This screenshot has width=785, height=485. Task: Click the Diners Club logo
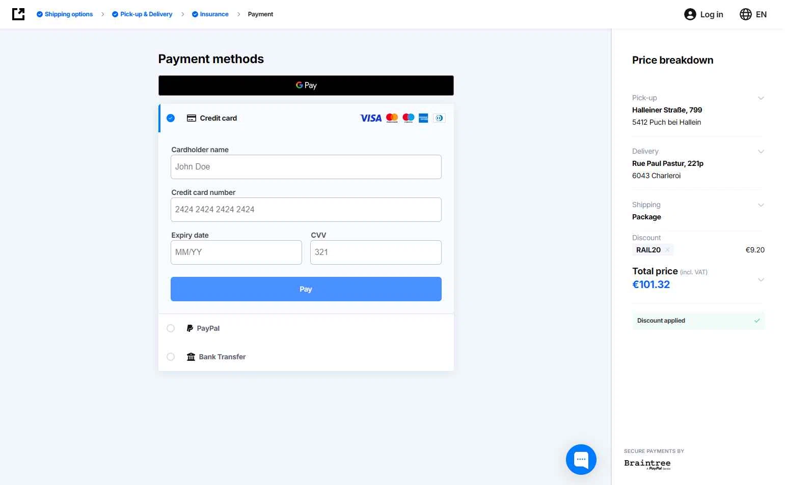click(439, 118)
